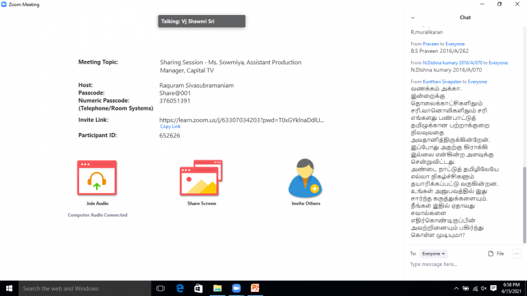Collapse the Chat panel chevron
The image size is (527, 296).
pos(412,18)
